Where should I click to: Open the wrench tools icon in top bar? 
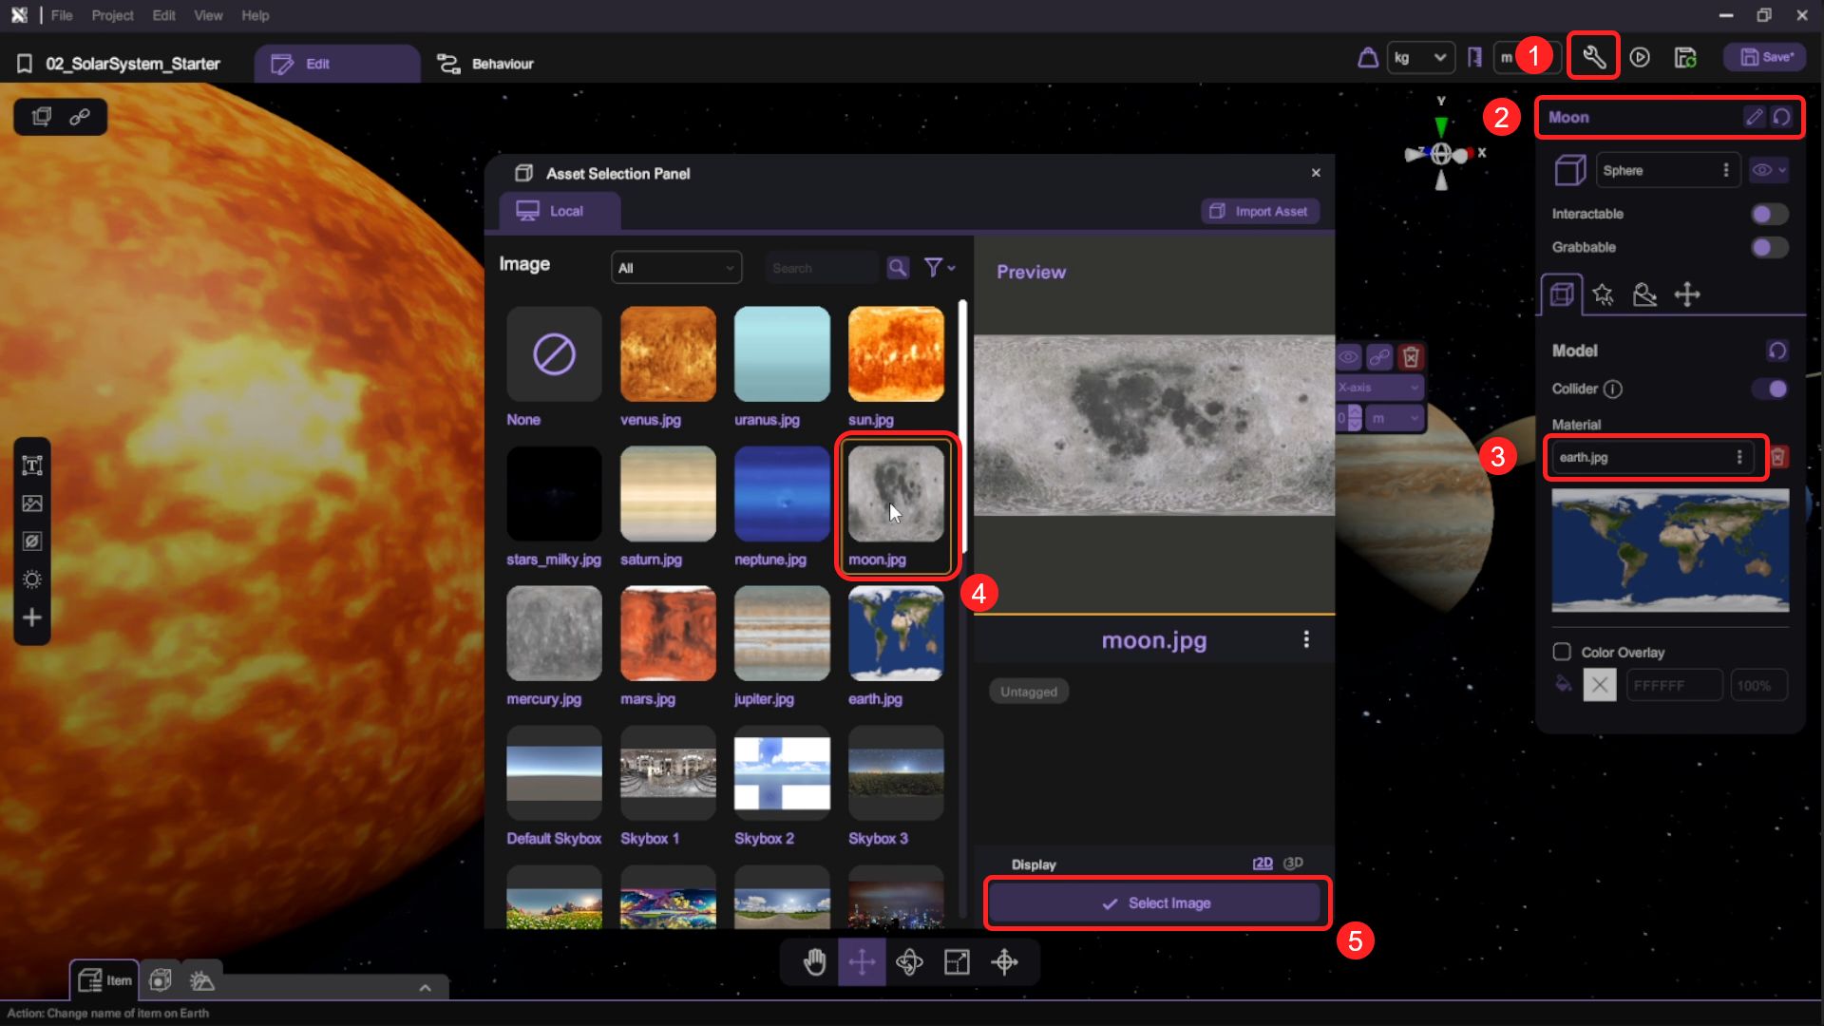point(1593,58)
